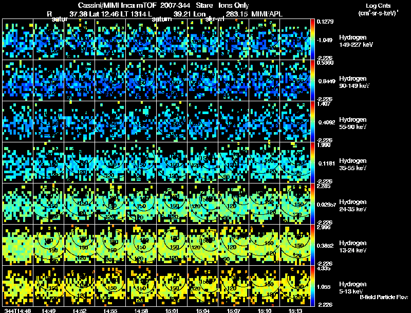
Task: Click the 14:52 time label
Action: (80, 310)
